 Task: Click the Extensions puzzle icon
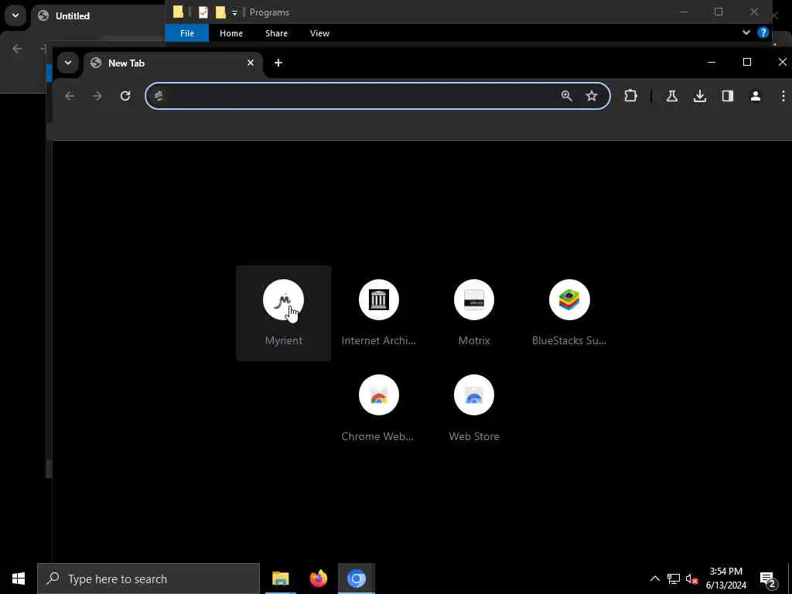[x=630, y=96]
